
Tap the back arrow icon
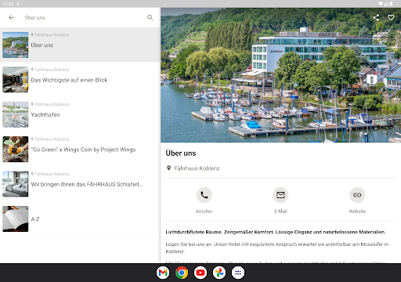point(11,17)
